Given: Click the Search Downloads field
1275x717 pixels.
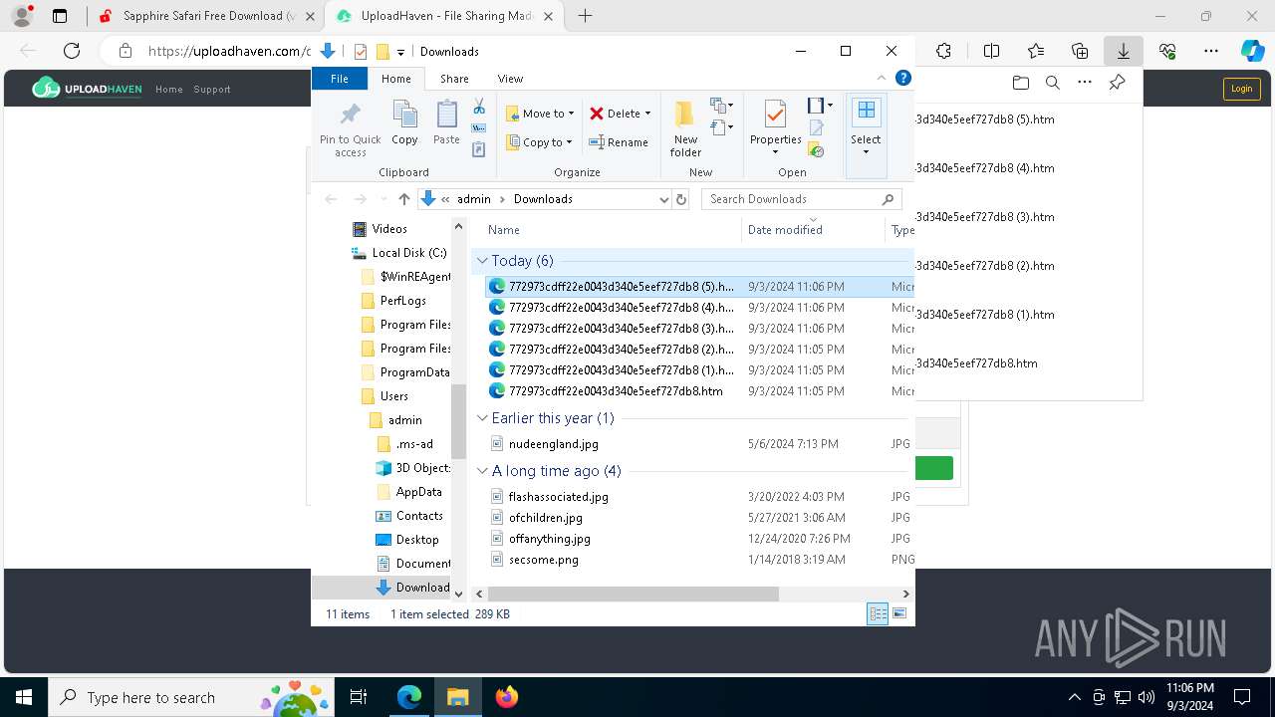Looking at the screenshot, I should pos(802,199).
